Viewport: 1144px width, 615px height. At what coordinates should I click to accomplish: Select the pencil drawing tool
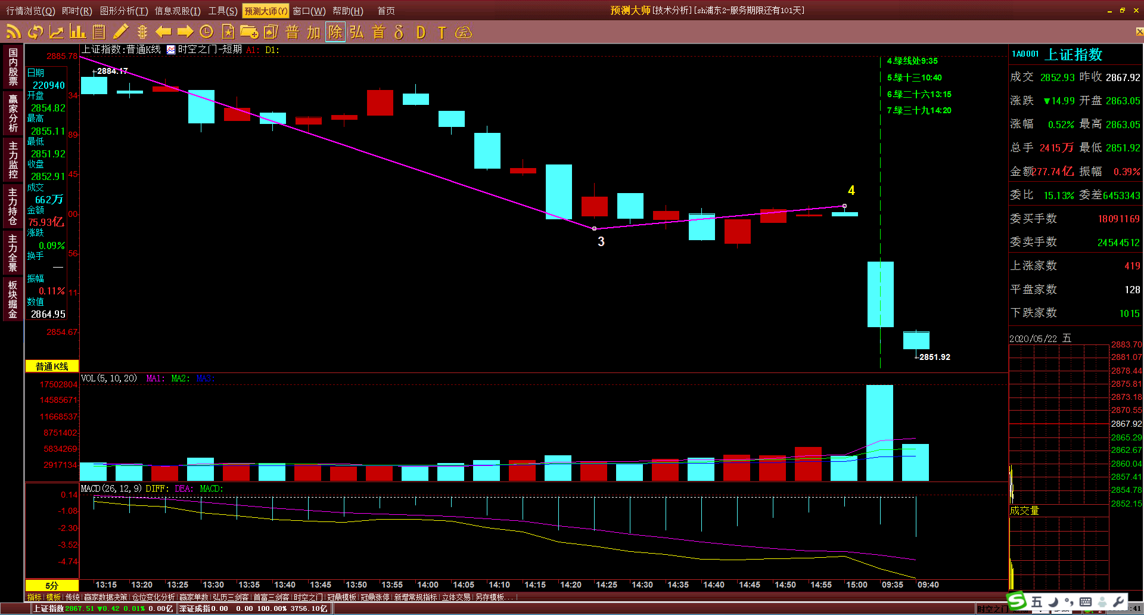pyautogui.click(x=121, y=32)
